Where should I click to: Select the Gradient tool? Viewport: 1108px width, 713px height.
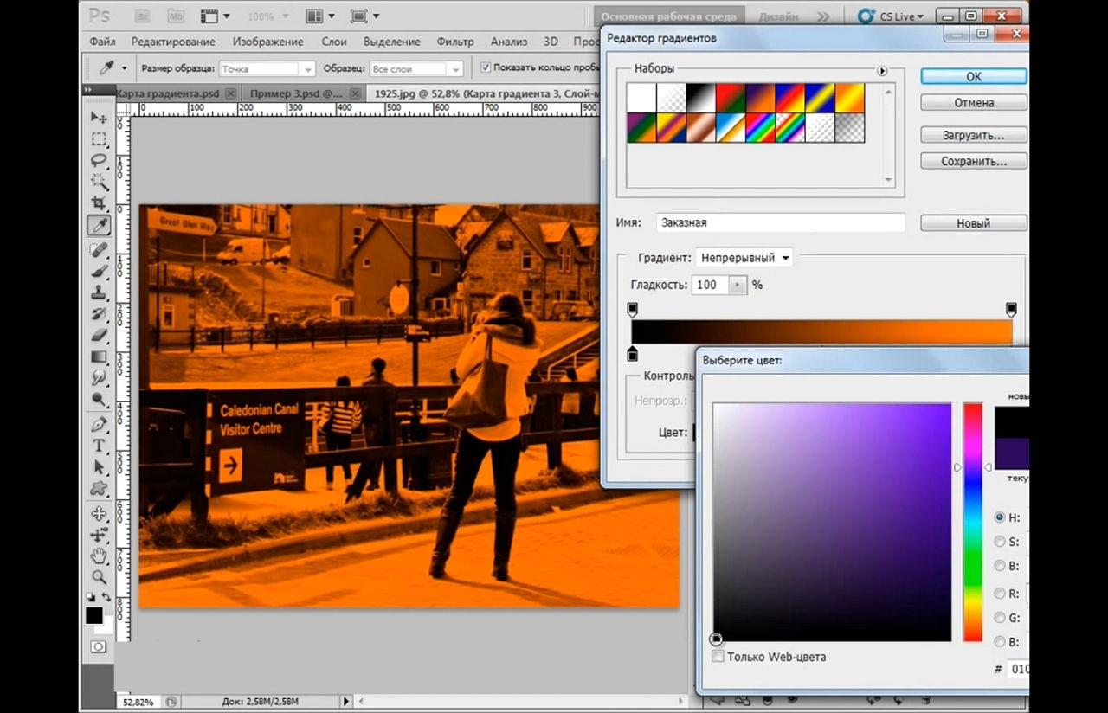pyautogui.click(x=99, y=357)
